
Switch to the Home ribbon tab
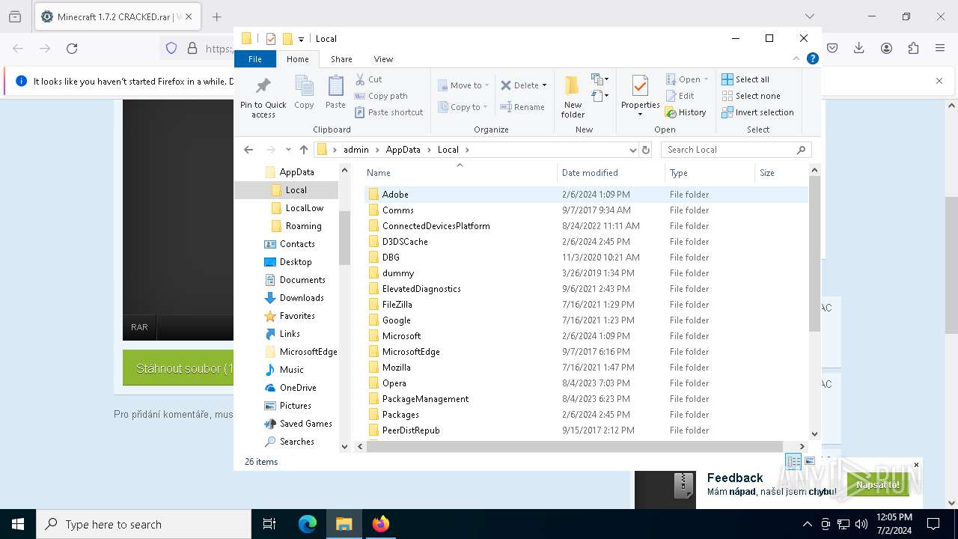tap(297, 59)
